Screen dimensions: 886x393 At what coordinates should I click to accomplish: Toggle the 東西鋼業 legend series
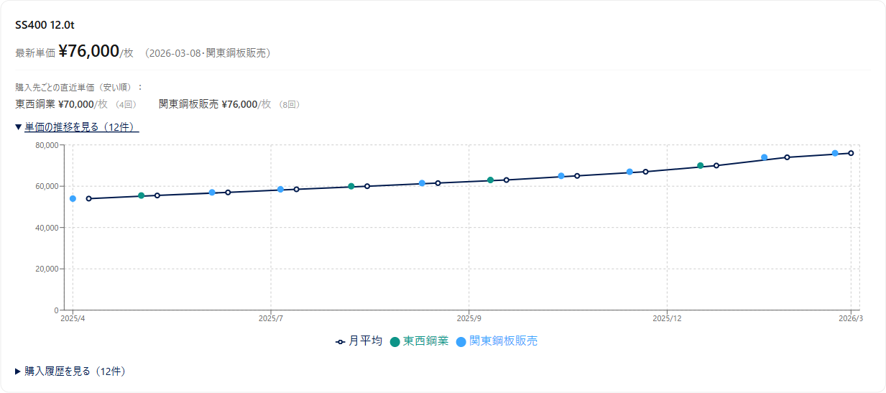(419, 341)
